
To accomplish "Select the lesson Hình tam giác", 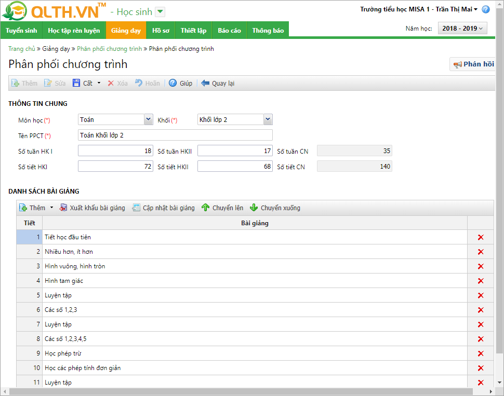I will [x=255, y=281].
